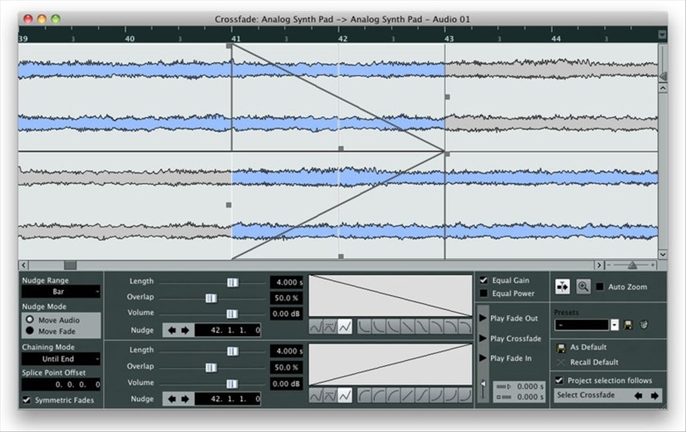The image size is (686, 432).
Task: Open the Chaining Mode Until End dropdown
Action: tap(61, 358)
